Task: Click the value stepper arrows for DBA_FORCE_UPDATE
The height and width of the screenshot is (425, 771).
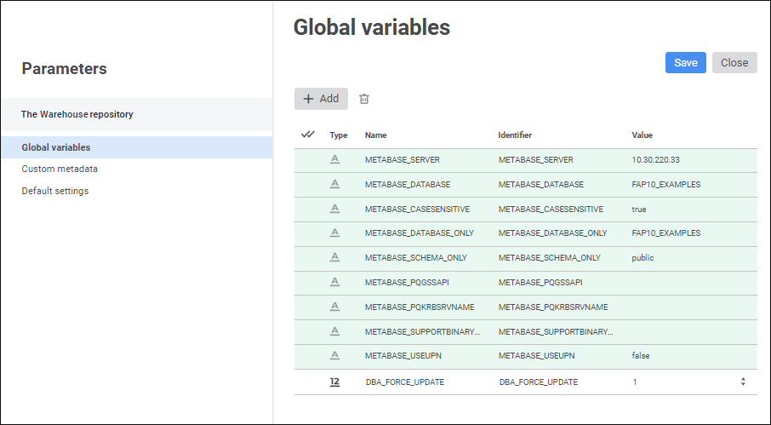Action: click(743, 382)
